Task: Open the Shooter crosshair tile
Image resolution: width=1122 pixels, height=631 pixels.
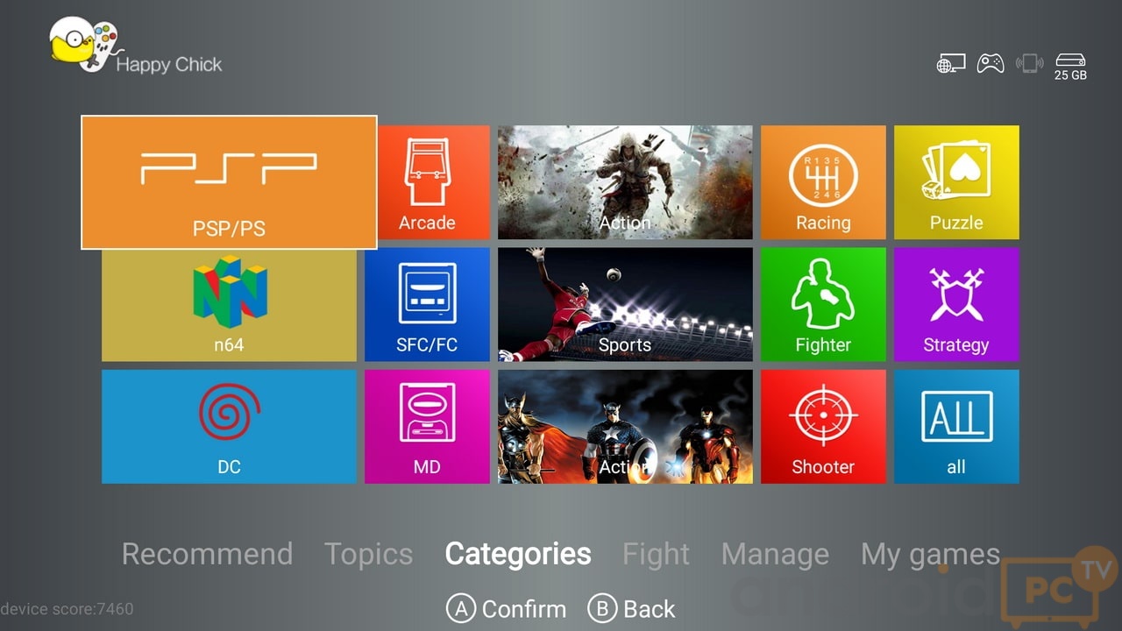Action: (x=823, y=427)
